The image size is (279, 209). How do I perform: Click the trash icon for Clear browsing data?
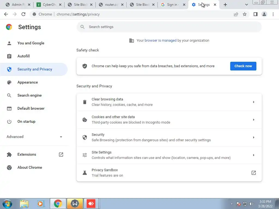[x=85, y=102]
